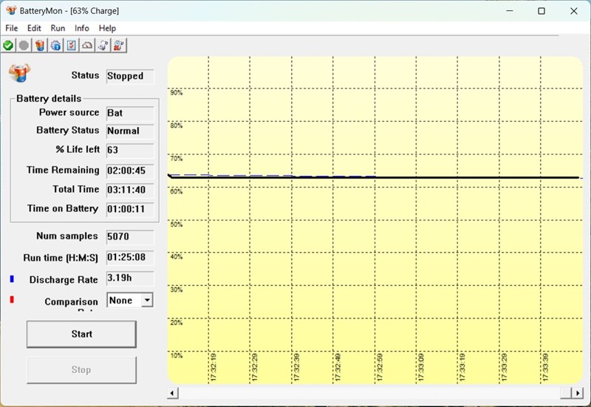Open the checklist configuration toolbar icon
591x407 pixels.
(x=71, y=46)
